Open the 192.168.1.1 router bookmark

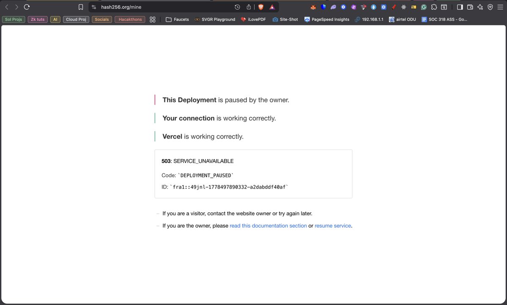point(369,19)
